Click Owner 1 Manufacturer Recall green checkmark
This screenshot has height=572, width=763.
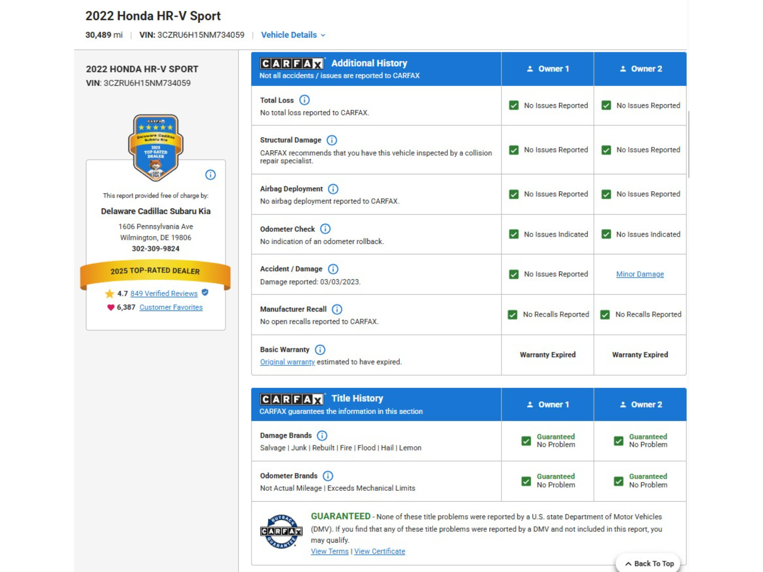pos(513,315)
